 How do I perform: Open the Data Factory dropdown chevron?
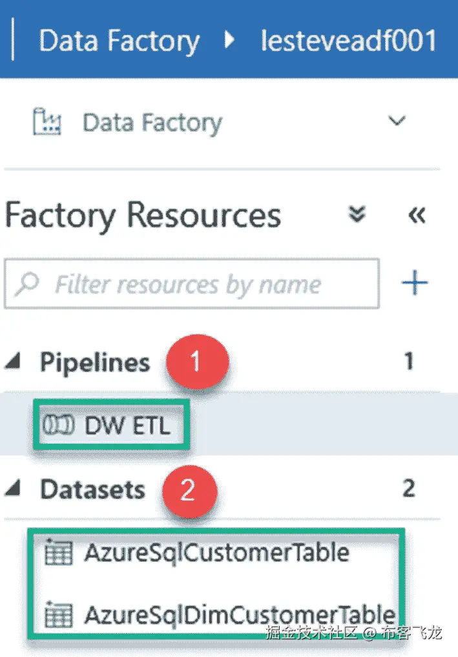pyautogui.click(x=397, y=121)
